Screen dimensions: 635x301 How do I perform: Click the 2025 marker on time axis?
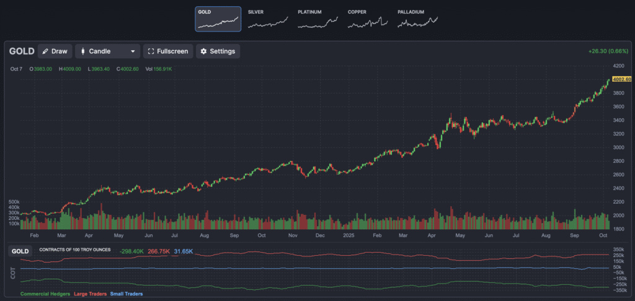347,236
